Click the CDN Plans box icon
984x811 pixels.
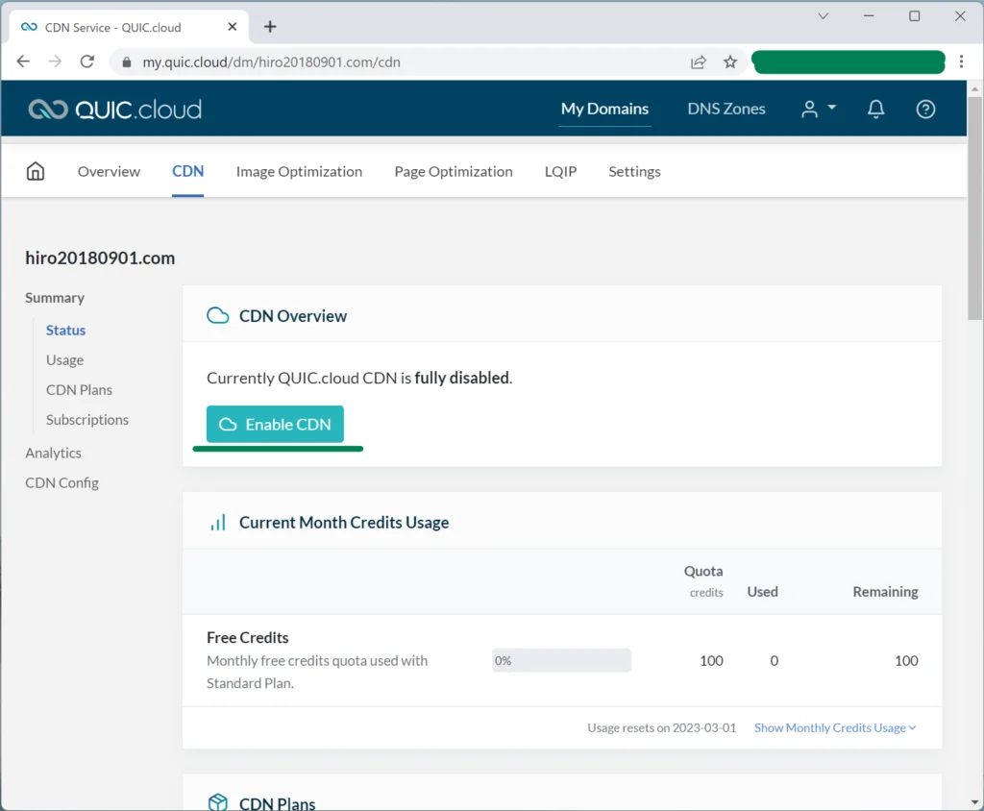218,802
